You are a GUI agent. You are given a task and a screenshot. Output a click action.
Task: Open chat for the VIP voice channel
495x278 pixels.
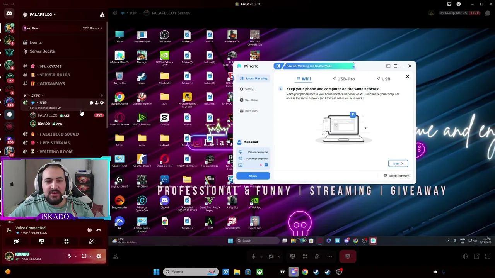coord(91,103)
